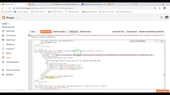Click the John Marshall text in code
Image resolution: width=170 pixels, height=95 pixels.
(x=64, y=41)
